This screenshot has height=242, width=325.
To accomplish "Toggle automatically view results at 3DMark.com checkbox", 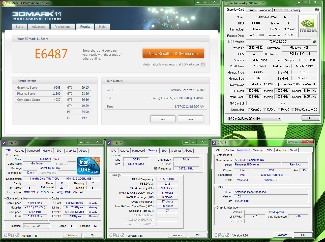I will [x=203, y=64].
